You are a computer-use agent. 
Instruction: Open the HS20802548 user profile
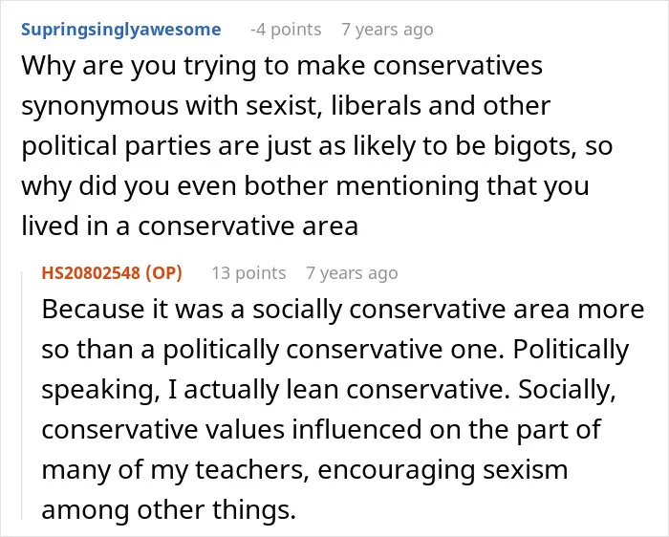tap(92, 273)
